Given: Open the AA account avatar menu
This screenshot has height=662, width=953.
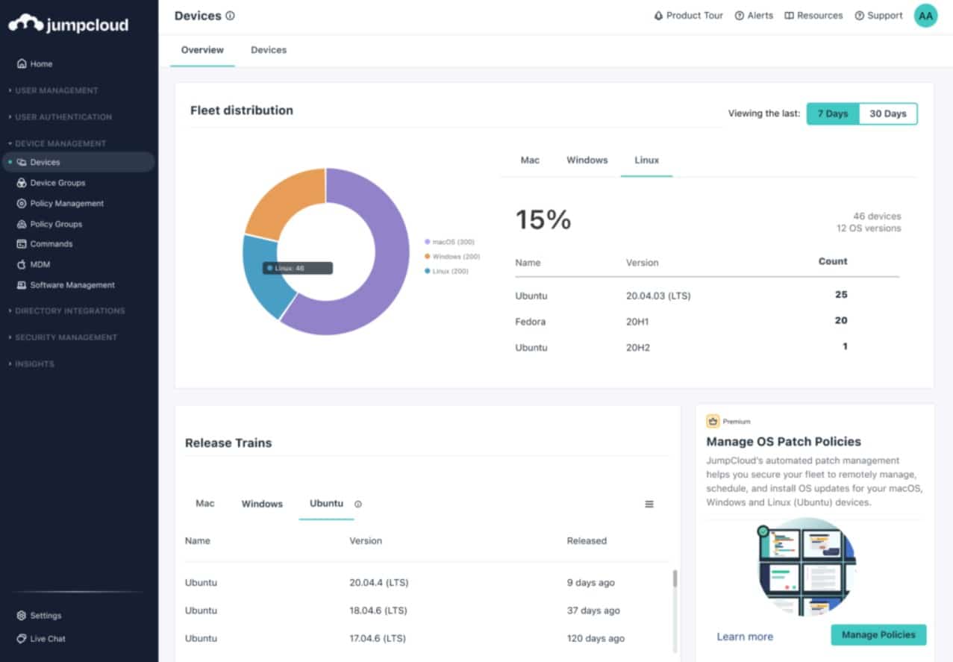Looking at the screenshot, I should pyautogui.click(x=925, y=15).
